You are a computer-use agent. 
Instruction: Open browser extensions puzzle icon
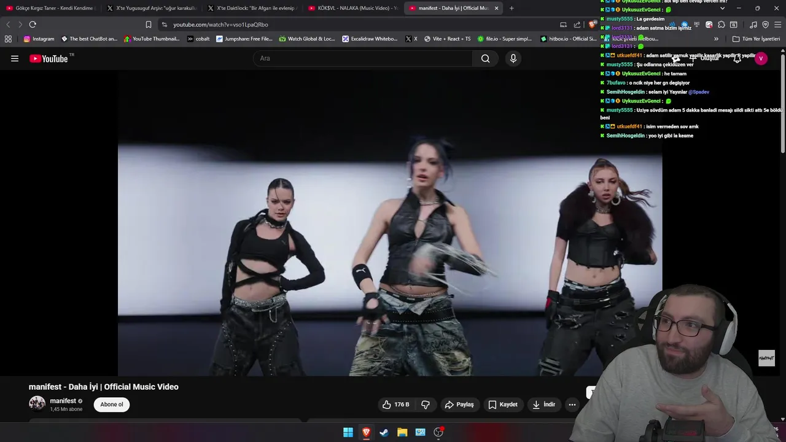[x=722, y=25]
